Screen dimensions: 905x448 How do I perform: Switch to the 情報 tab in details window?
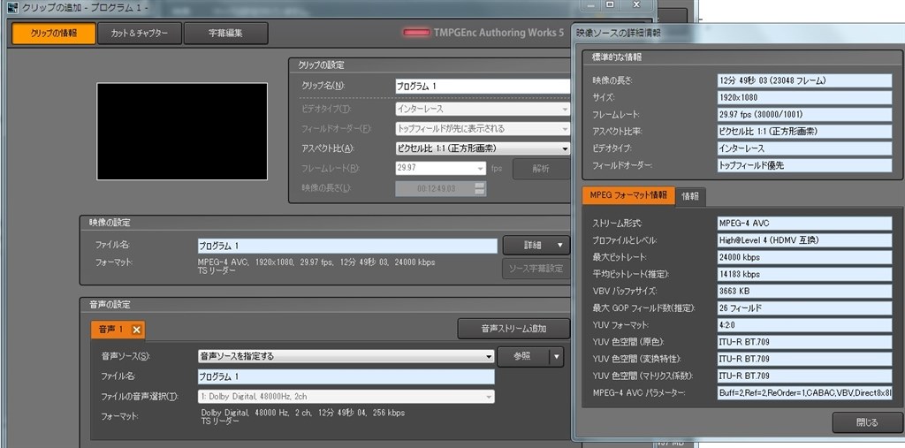click(x=690, y=196)
